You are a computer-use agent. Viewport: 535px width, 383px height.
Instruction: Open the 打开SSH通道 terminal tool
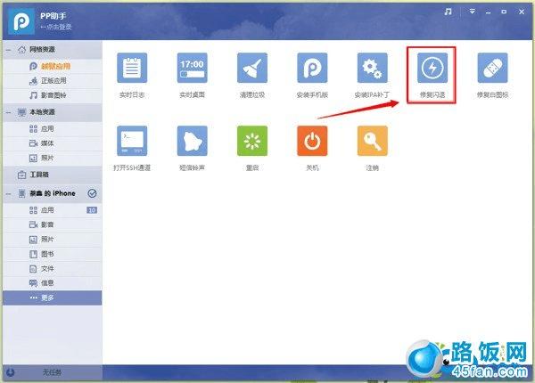tap(132, 141)
